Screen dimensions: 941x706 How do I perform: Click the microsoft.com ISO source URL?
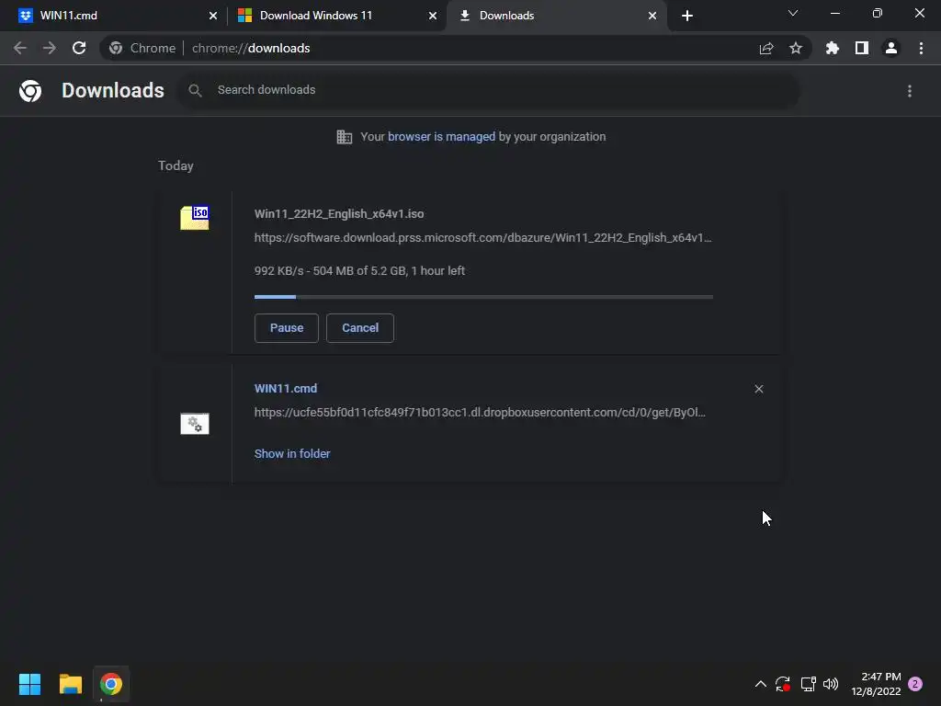(483, 238)
